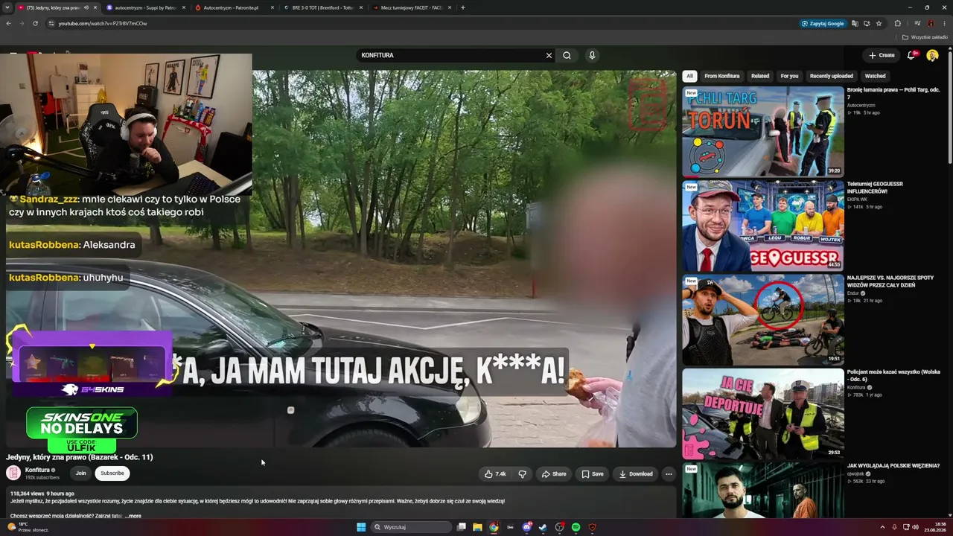This screenshot has height=536, width=953.
Task: Switch to autocentryzm Suppi browser tab
Action: pos(144,7)
